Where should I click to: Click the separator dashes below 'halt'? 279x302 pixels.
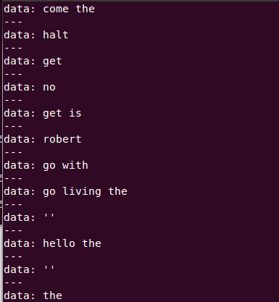tap(14, 48)
